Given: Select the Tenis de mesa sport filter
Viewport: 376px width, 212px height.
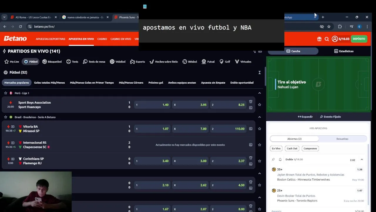Looking at the screenshot, I should (x=94, y=62).
